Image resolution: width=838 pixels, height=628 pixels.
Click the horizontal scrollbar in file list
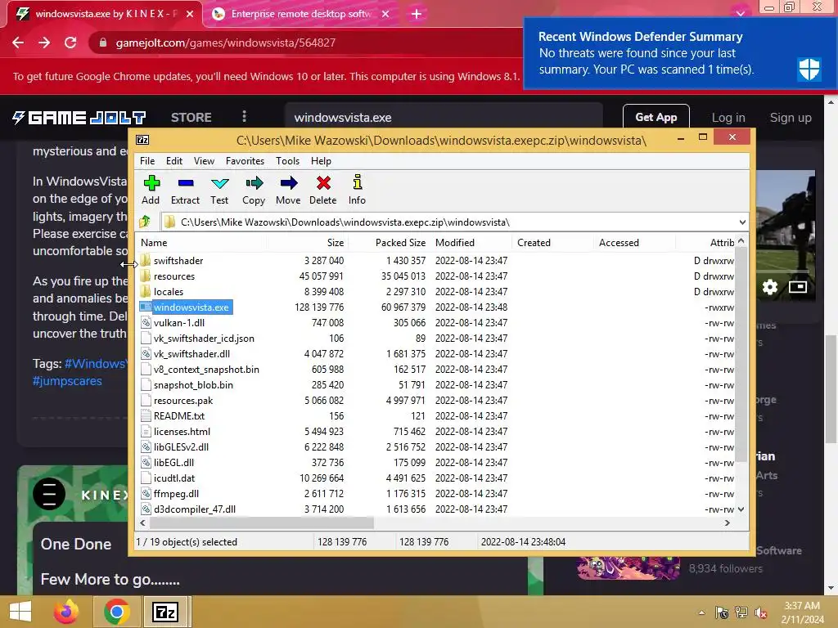[x=261, y=523]
